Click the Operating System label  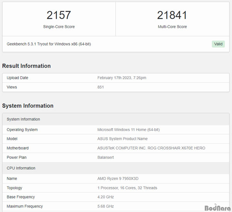point(22,130)
